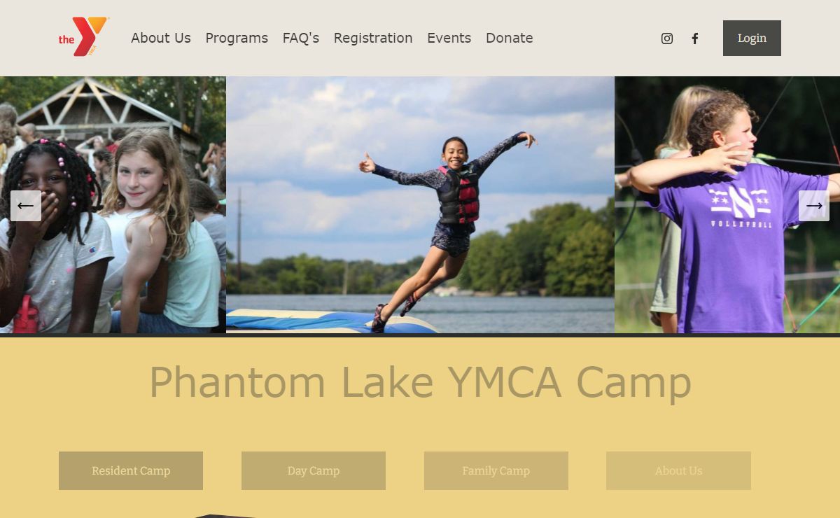Click the photo of two smiling girls
The height and width of the screenshot is (518, 840).
point(113,204)
